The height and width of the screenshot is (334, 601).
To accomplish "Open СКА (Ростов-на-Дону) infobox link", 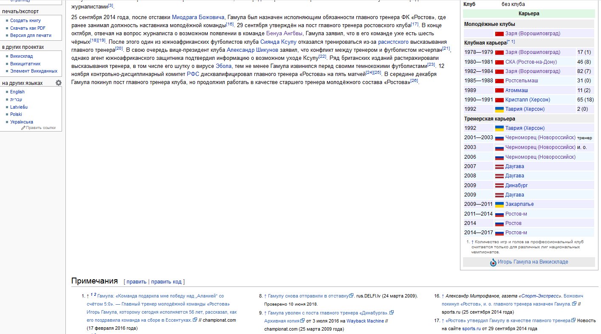I will [x=531, y=62].
